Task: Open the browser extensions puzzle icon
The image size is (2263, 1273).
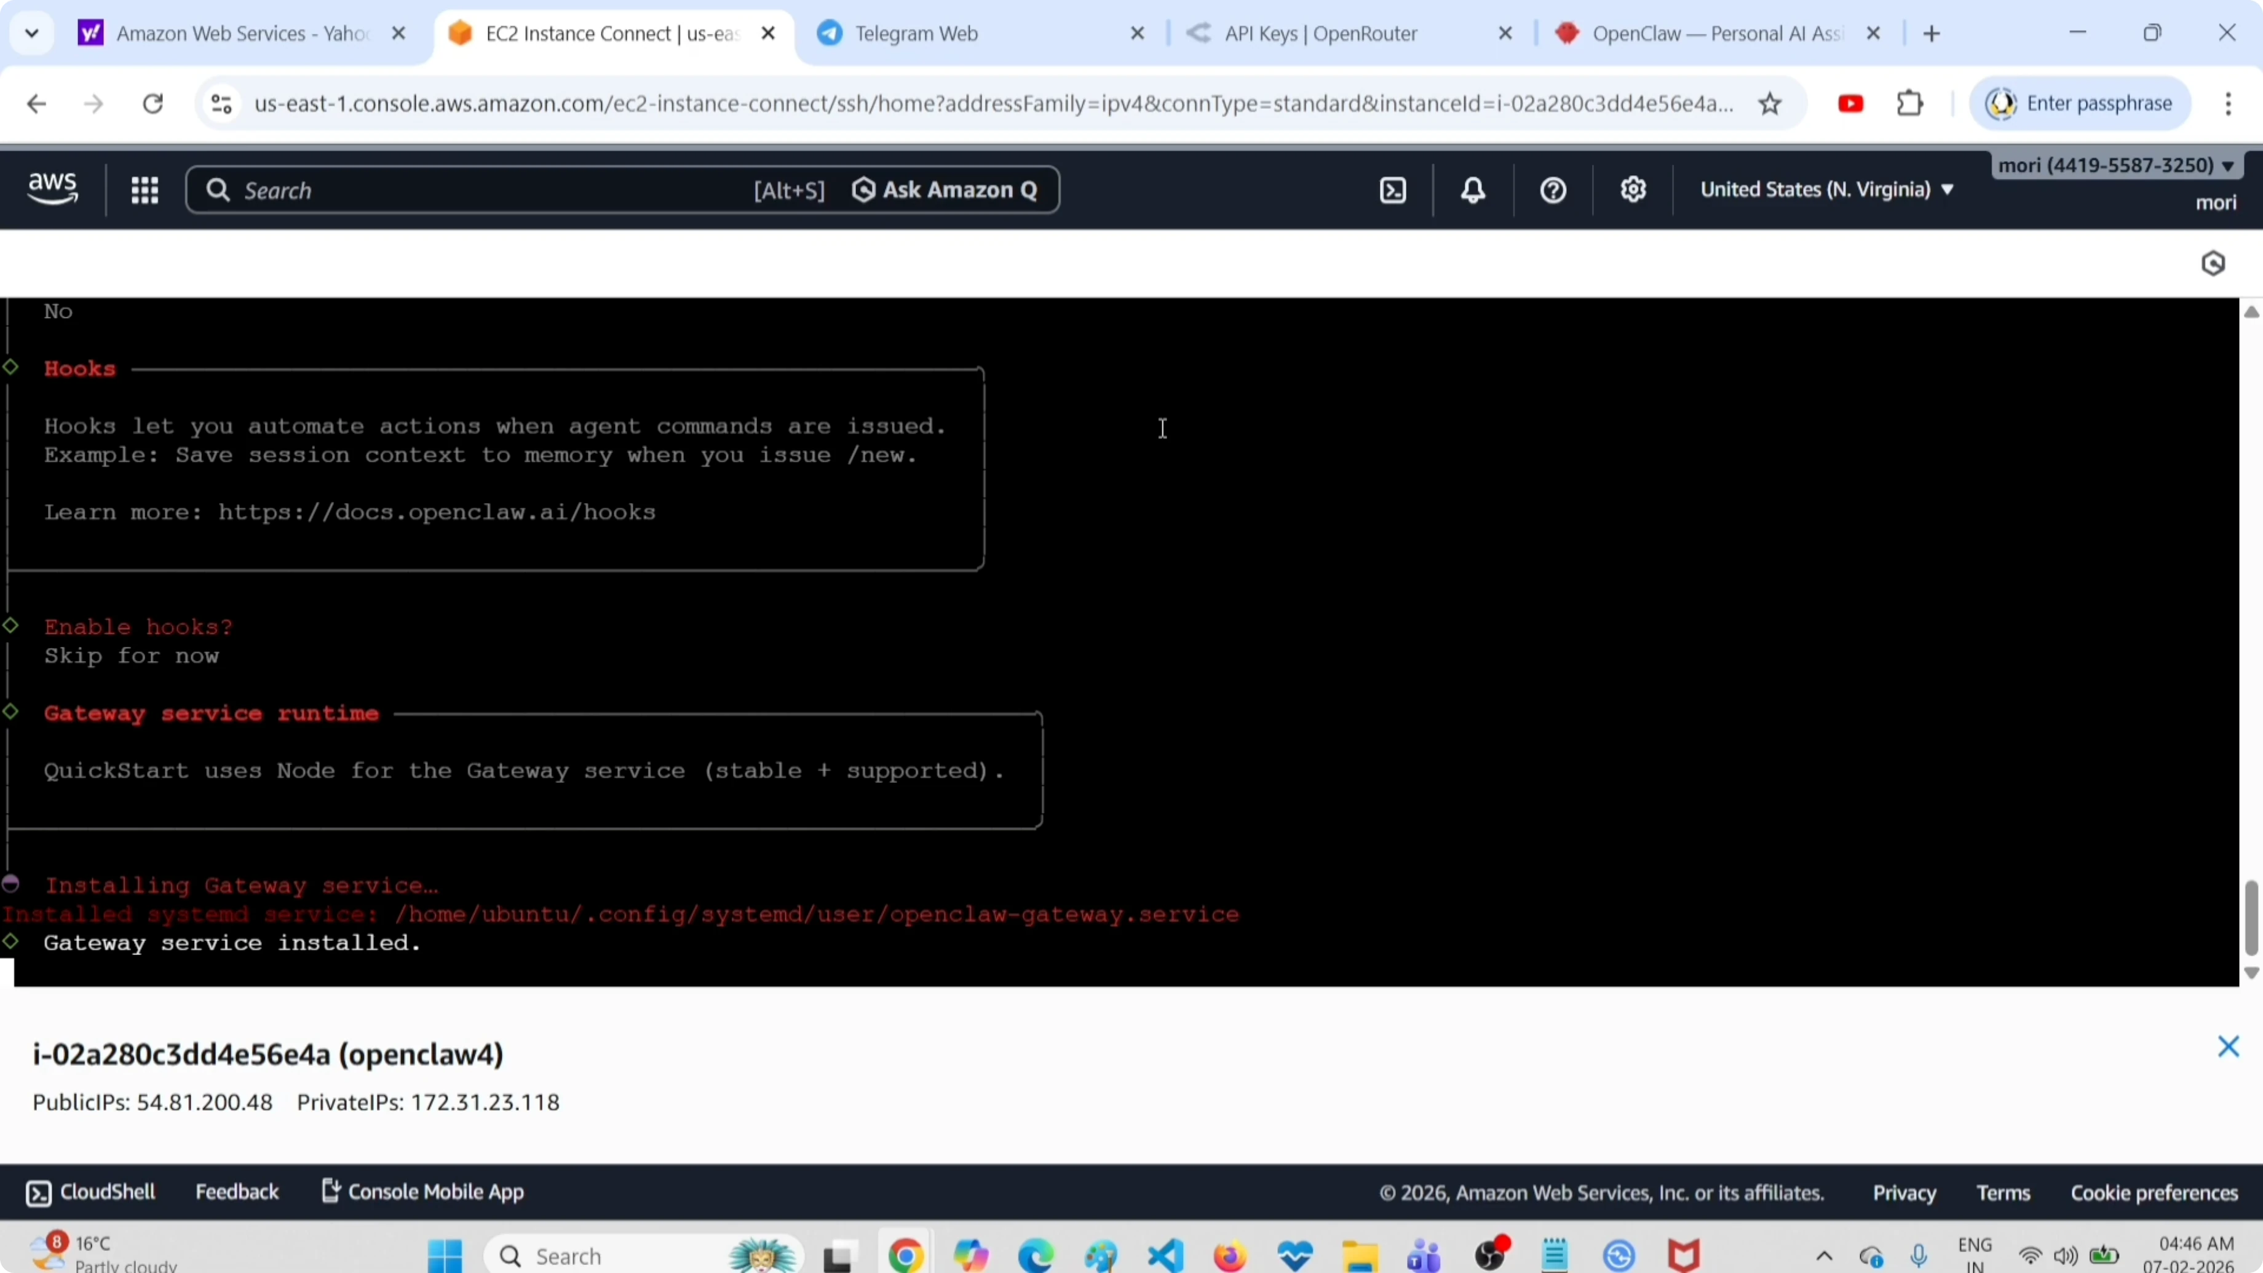Action: pyautogui.click(x=1910, y=104)
